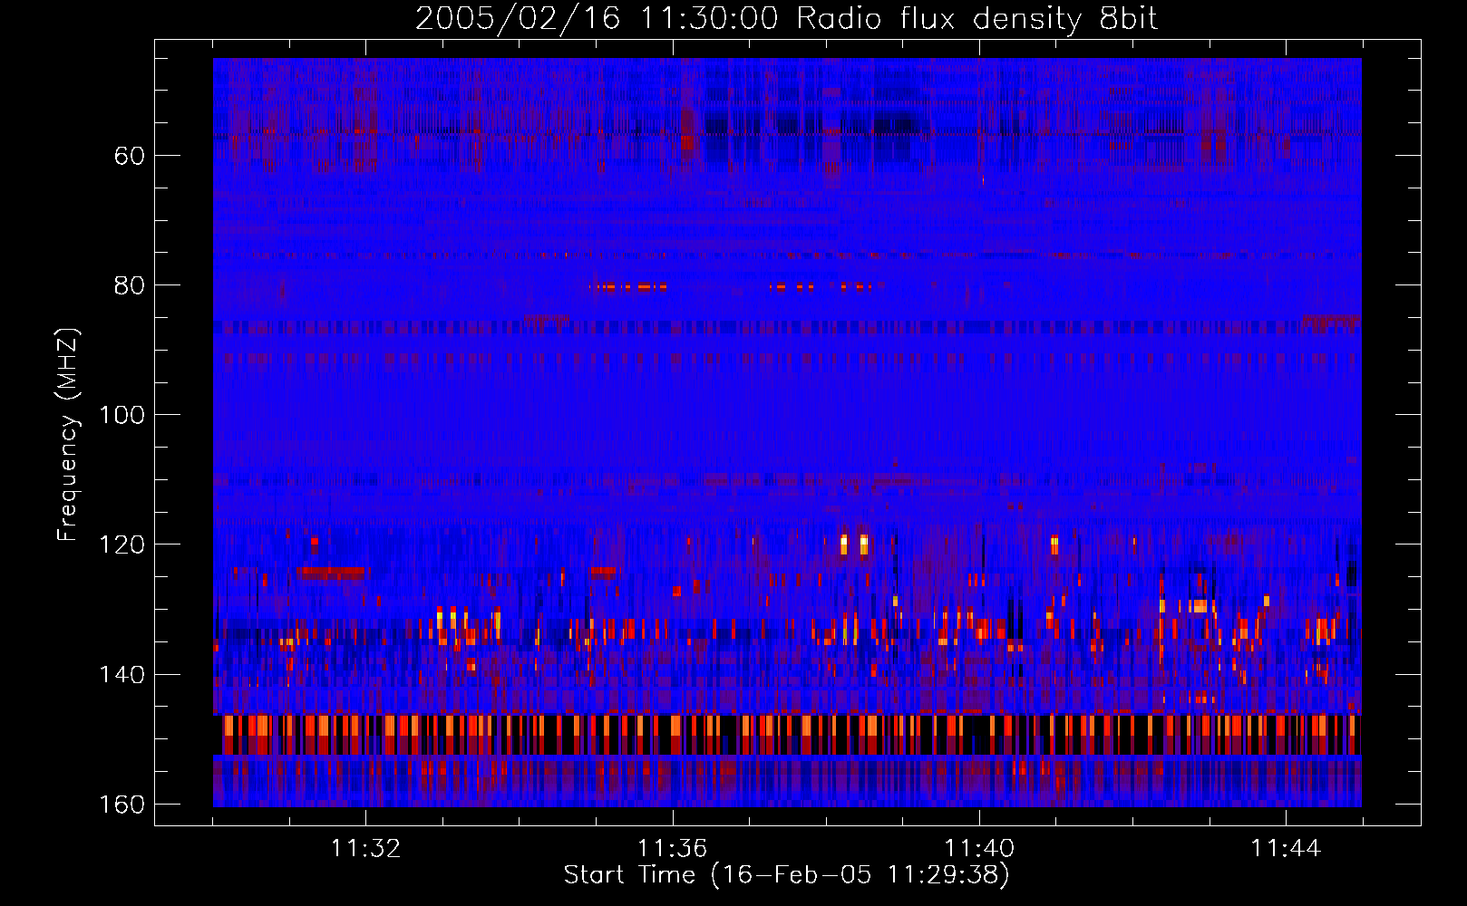Viewport: 1467px width, 906px height.
Task: Click the 100 frequency tick label
Action: tap(121, 415)
